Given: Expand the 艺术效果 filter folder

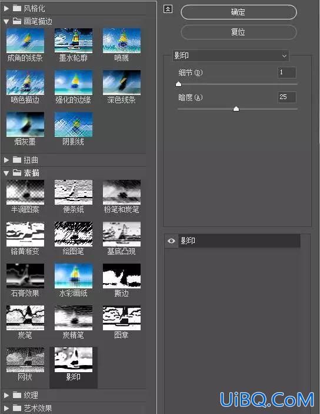Looking at the screenshot, I should [x=6, y=408].
